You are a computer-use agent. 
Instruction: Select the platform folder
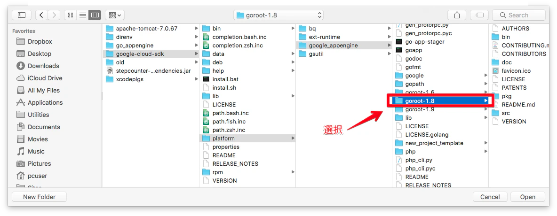[x=247, y=139]
